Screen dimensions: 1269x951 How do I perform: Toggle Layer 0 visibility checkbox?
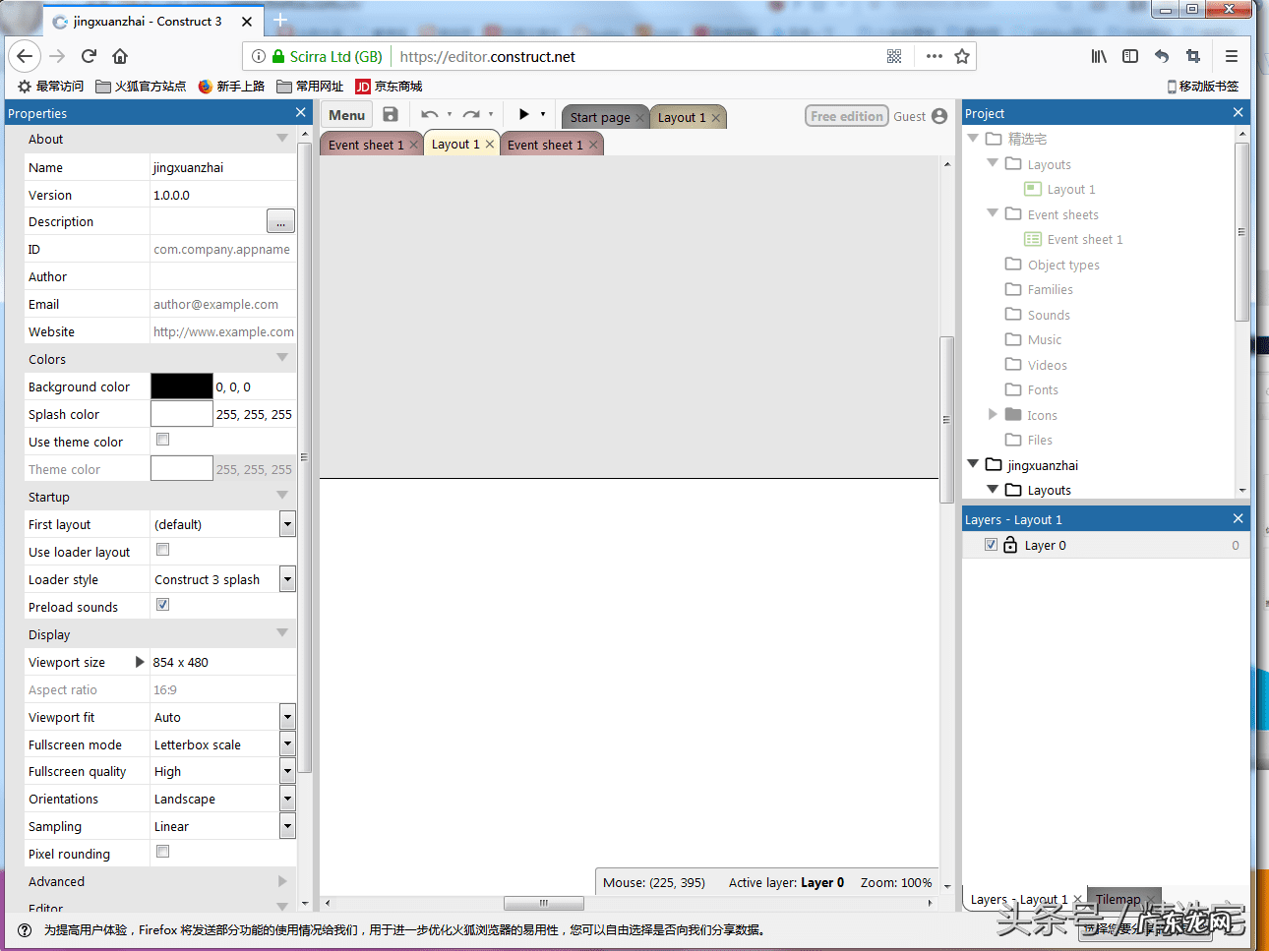(x=991, y=545)
